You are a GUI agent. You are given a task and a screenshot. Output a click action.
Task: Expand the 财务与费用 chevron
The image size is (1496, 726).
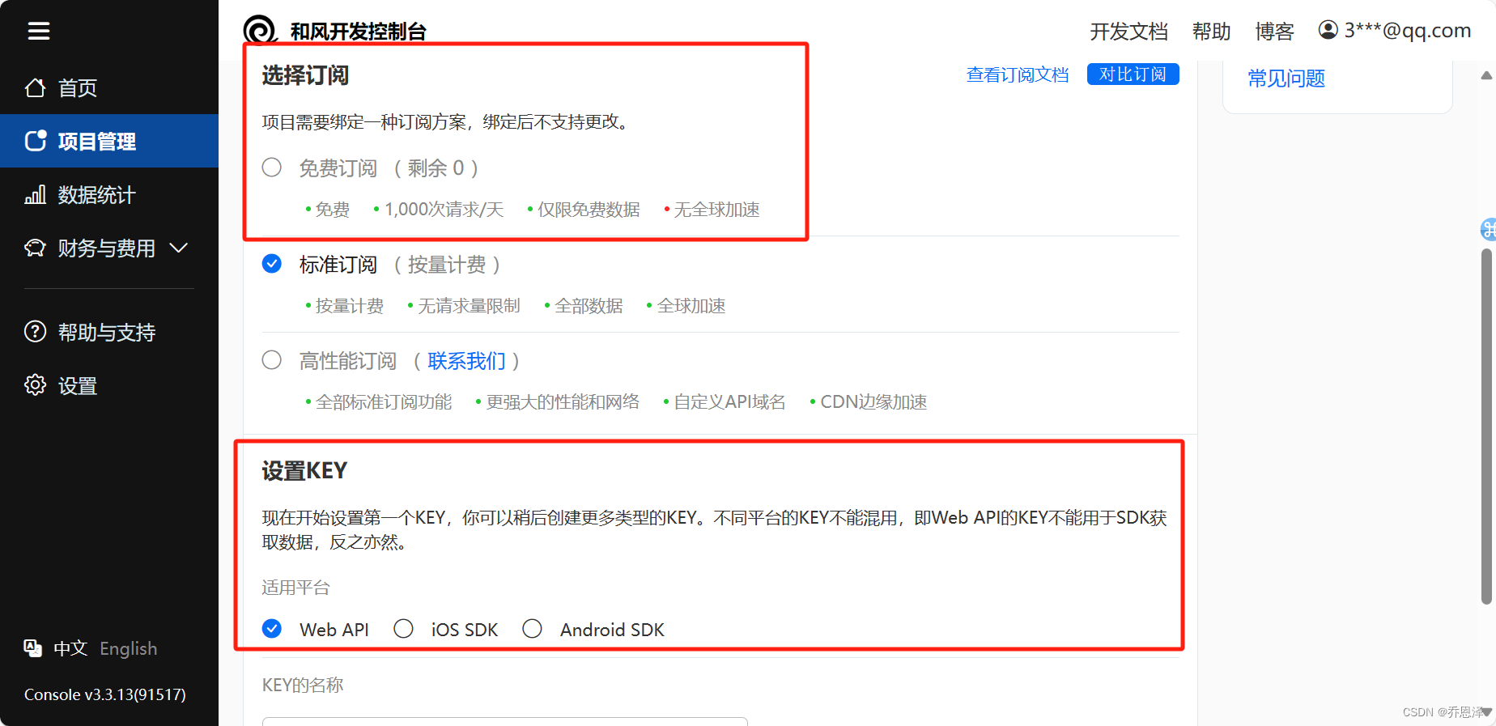pos(179,248)
